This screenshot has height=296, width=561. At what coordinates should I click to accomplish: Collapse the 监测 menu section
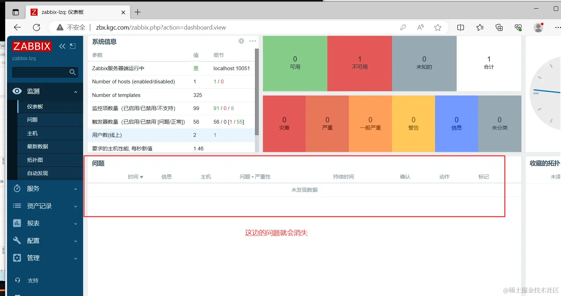click(75, 92)
